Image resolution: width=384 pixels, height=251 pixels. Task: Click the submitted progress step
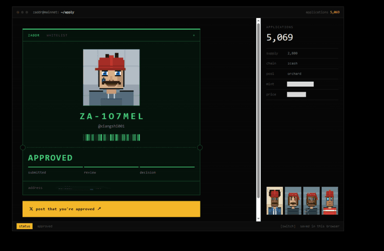(37, 173)
